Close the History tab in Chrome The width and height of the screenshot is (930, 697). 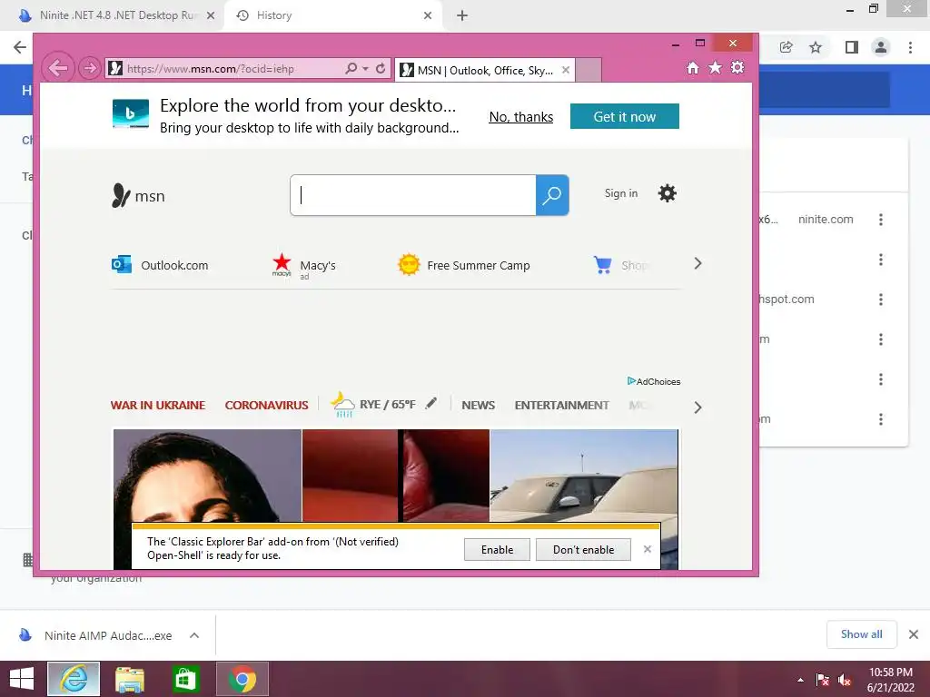tap(428, 15)
